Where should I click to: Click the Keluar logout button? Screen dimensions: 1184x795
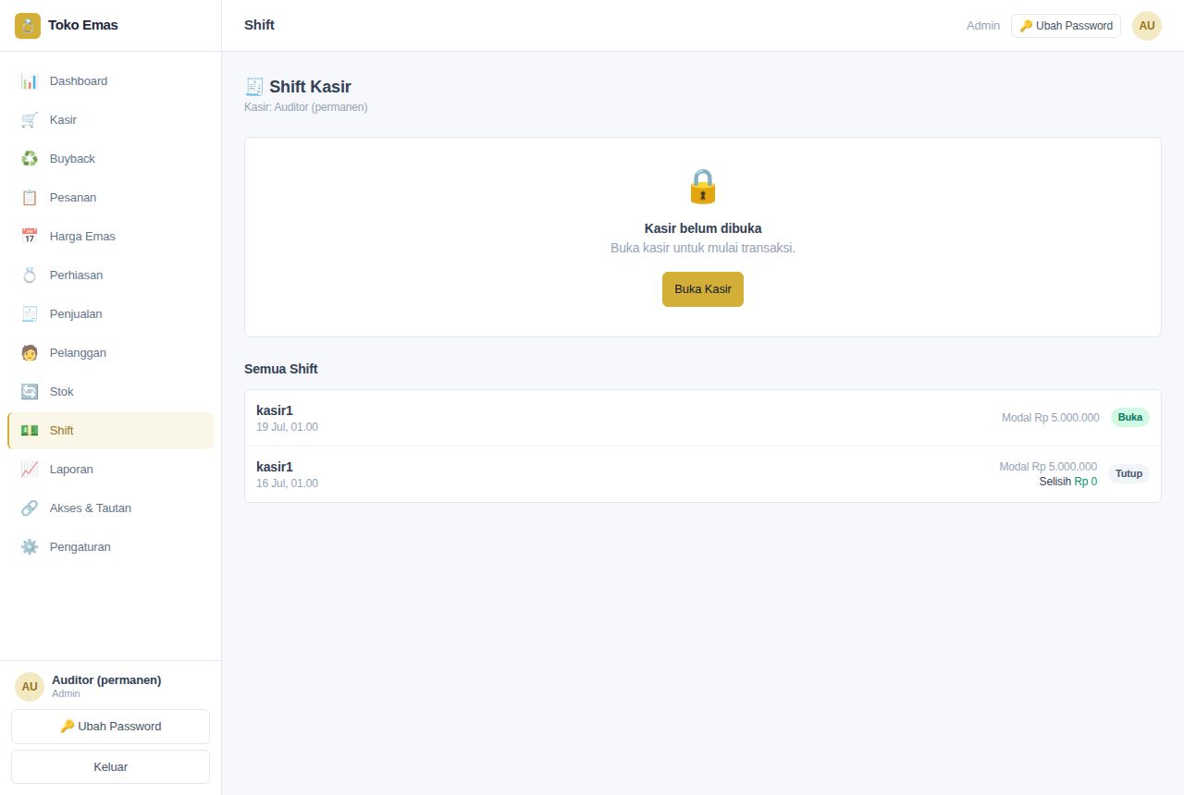(110, 767)
